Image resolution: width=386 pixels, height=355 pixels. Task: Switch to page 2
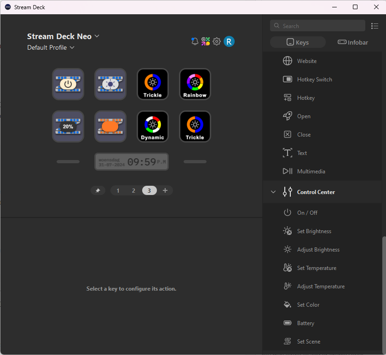click(x=133, y=191)
